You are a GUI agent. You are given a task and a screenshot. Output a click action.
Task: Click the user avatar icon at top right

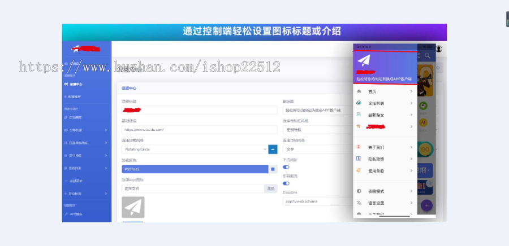coord(439,49)
